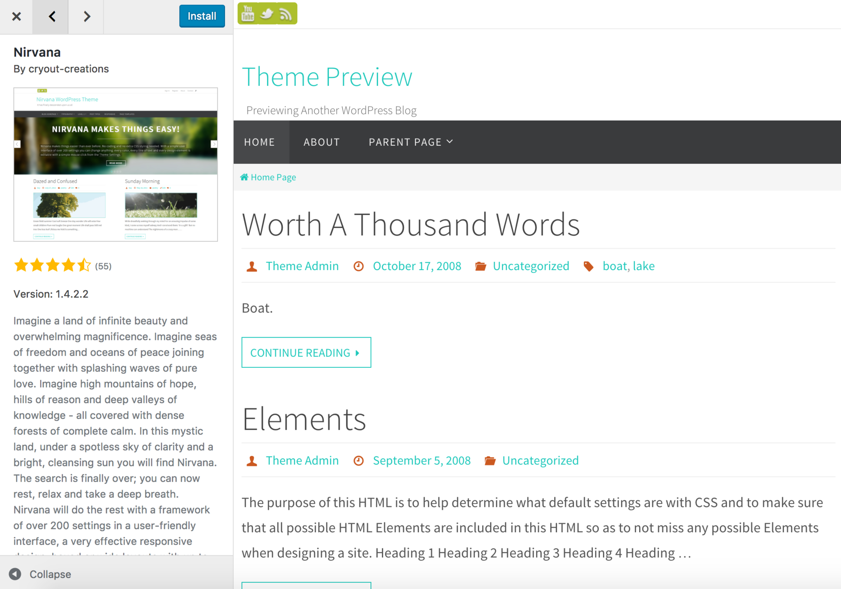Expand the Parent Page menu dropdown

pyautogui.click(x=411, y=142)
